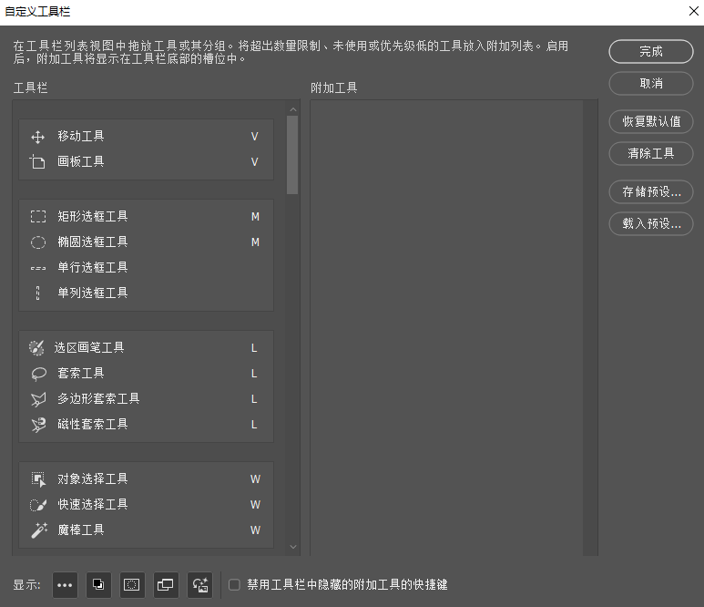Click the 清除工具 button

click(x=650, y=154)
